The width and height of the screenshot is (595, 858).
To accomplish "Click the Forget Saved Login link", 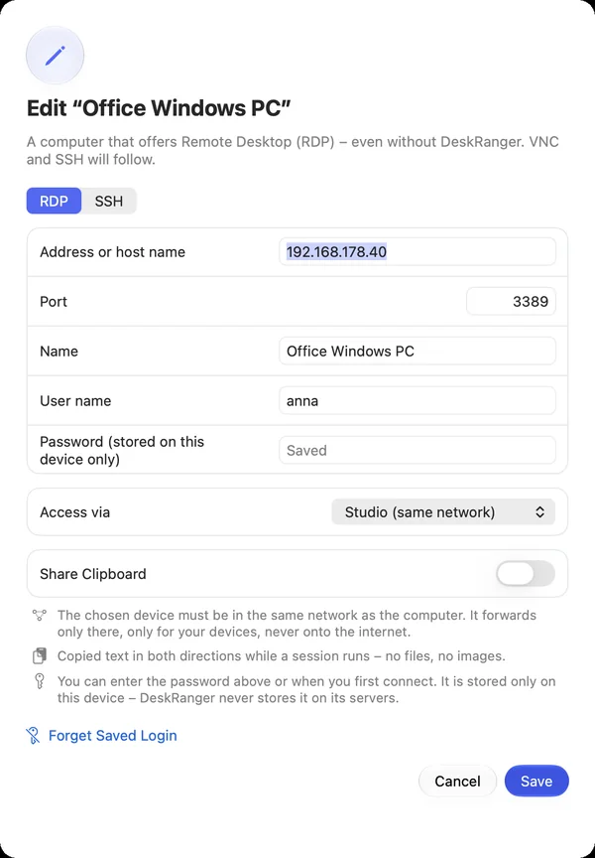I will (x=112, y=736).
